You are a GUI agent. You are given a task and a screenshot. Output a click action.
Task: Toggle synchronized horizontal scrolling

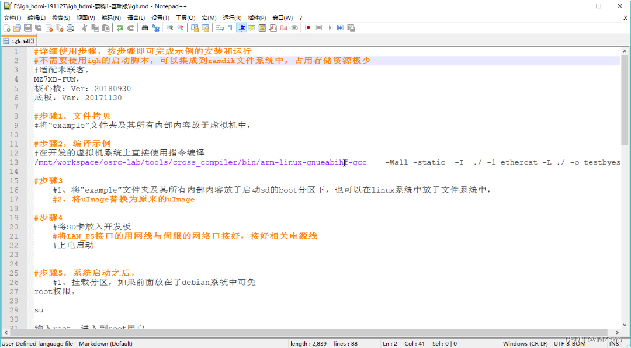(x=205, y=28)
